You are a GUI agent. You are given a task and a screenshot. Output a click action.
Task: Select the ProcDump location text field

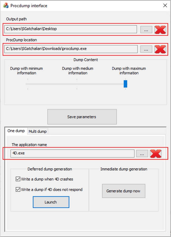pyautogui.click(x=71, y=49)
